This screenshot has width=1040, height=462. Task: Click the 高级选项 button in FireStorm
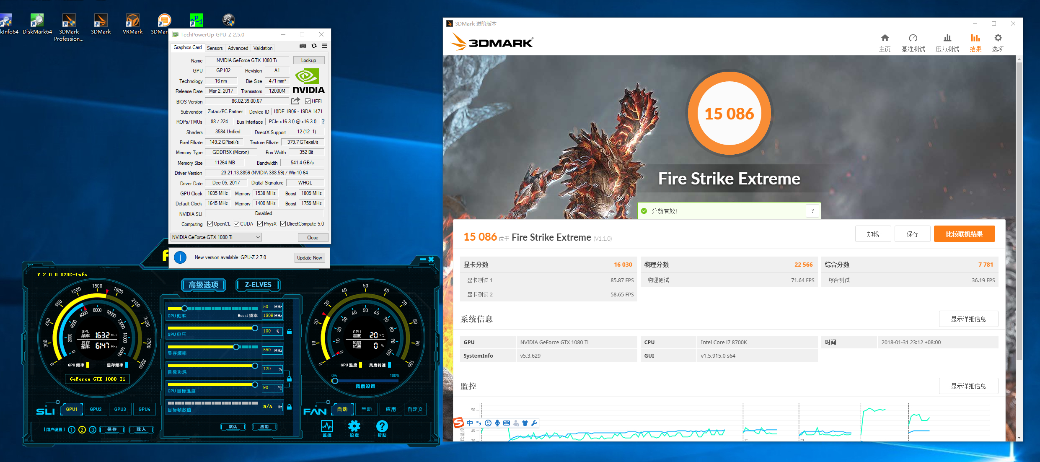204,285
